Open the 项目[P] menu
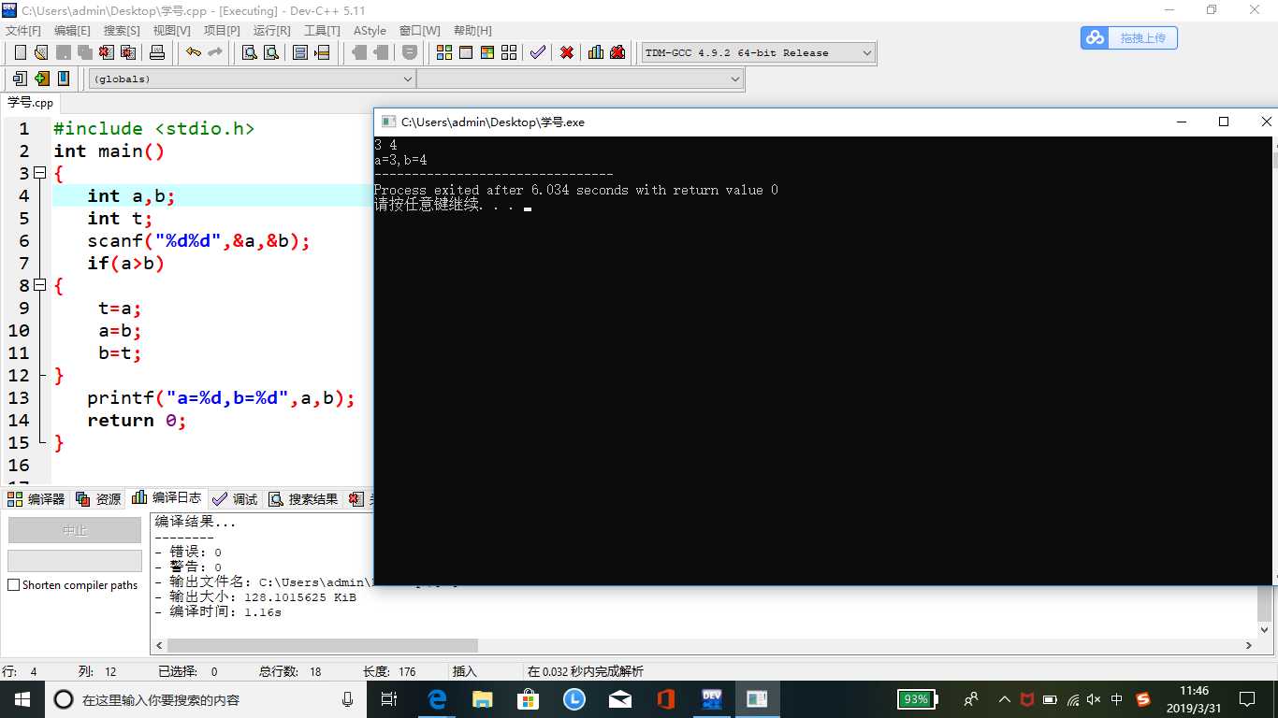Image resolution: width=1278 pixels, height=718 pixels. point(222,31)
